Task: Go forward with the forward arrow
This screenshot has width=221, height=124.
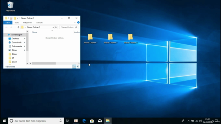Action: (11, 27)
